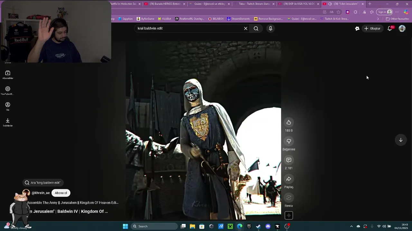This screenshot has height=231, width=412.
Task: Subscribe with Abone ol button
Action: click(61, 193)
